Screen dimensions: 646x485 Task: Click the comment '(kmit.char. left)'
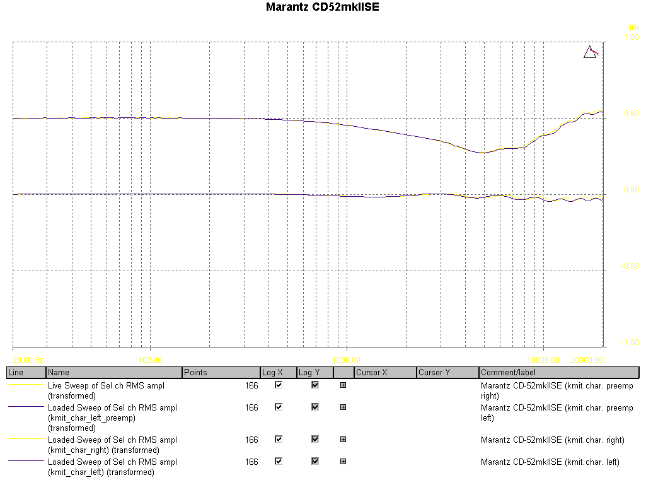(550, 462)
